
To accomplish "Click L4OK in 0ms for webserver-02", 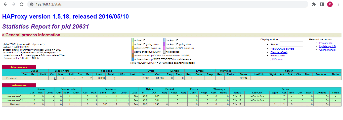I will (x=257, y=100).
